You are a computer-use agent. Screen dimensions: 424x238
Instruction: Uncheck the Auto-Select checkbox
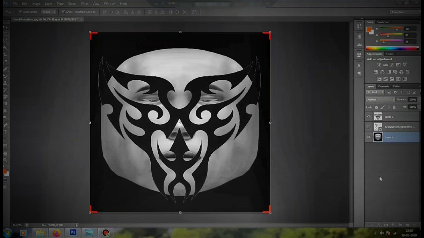[20, 12]
